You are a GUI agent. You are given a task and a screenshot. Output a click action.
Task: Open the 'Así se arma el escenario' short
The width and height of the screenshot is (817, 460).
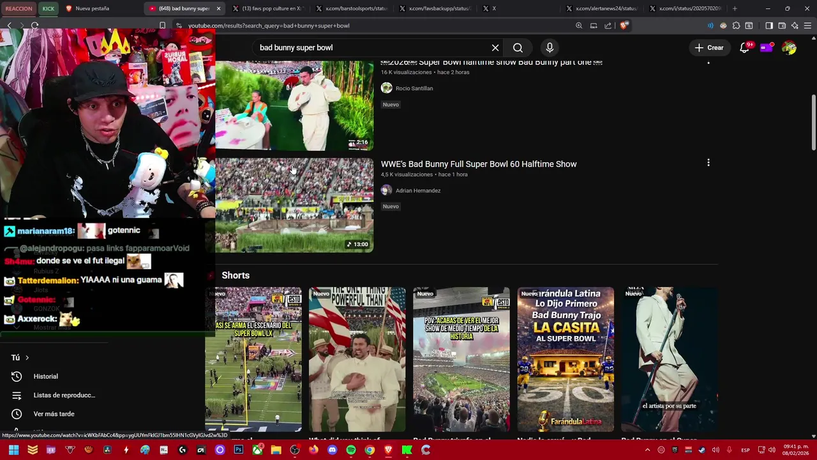coord(253,359)
